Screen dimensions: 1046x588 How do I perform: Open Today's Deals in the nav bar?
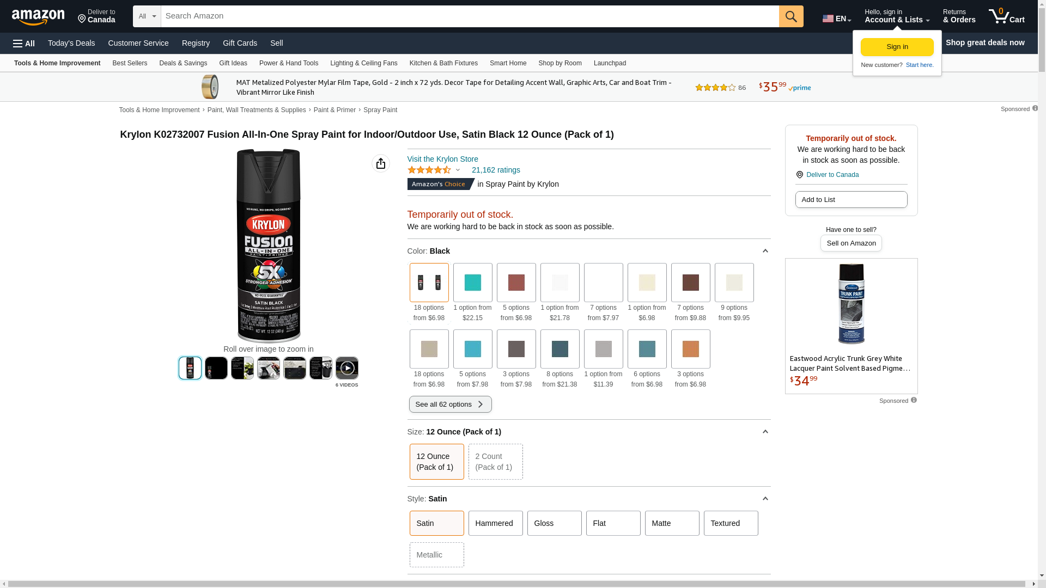pyautogui.click(x=71, y=43)
